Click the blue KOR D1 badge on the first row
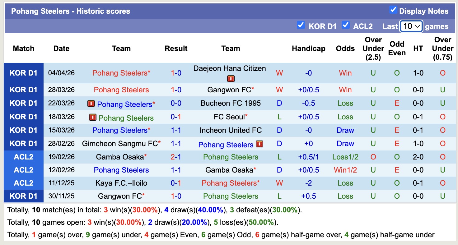The image size is (458, 245). pyautogui.click(x=23, y=73)
